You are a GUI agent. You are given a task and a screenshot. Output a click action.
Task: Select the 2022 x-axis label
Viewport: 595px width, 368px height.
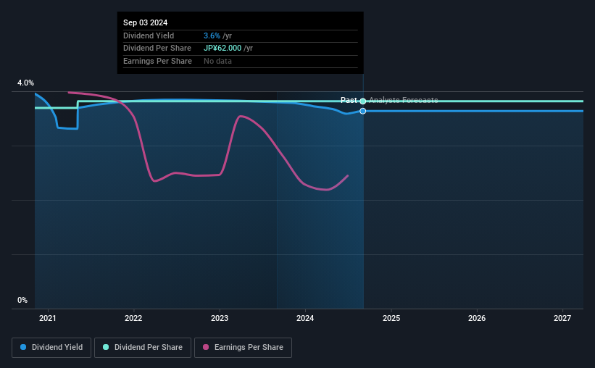point(133,318)
